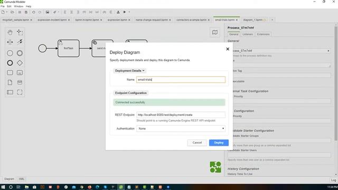Open the Windows Start menu
The width and height of the screenshot is (338, 190).
click(3, 187)
